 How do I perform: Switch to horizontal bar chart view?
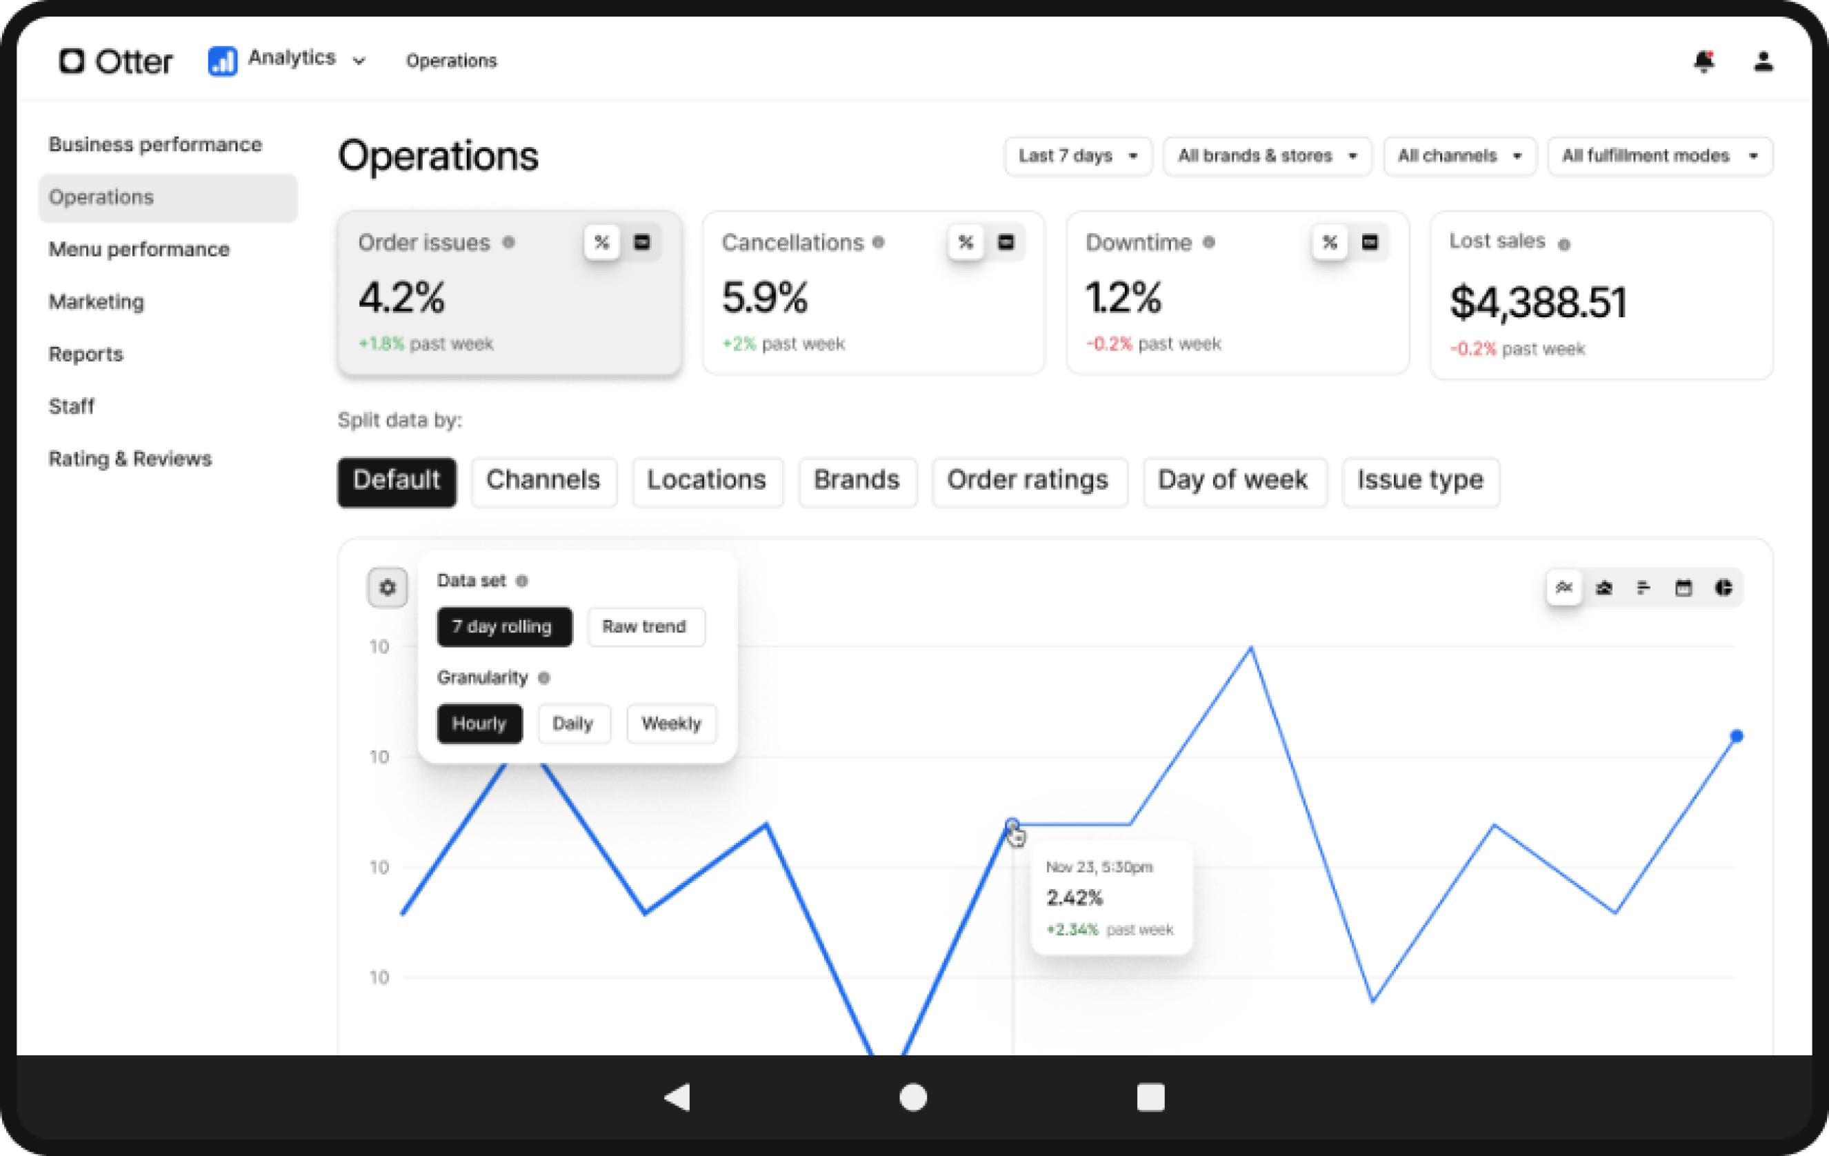coord(1643,587)
